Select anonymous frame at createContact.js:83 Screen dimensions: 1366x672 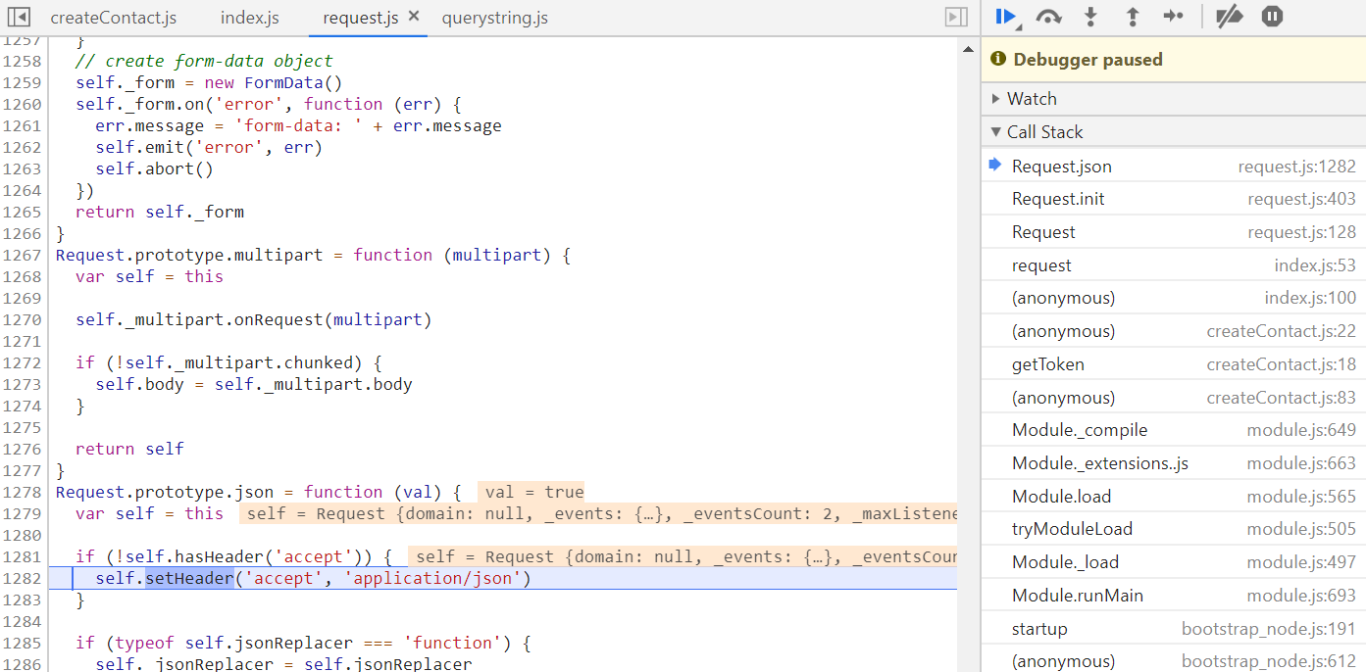click(x=1174, y=398)
